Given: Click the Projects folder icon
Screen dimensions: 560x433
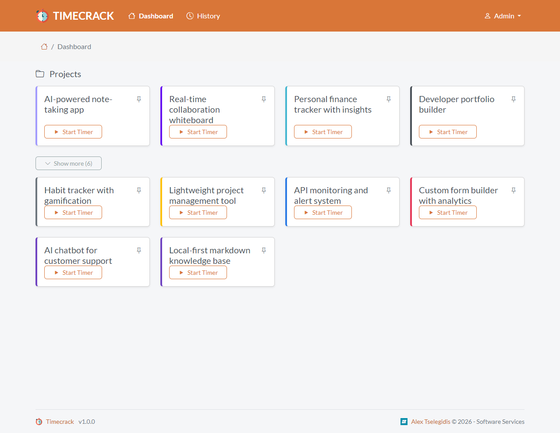Looking at the screenshot, I should [39, 74].
